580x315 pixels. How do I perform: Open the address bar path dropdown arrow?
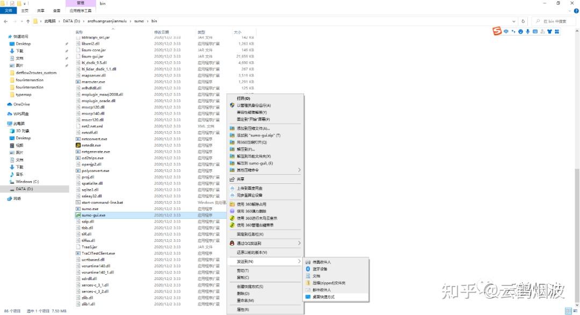(514, 22)
